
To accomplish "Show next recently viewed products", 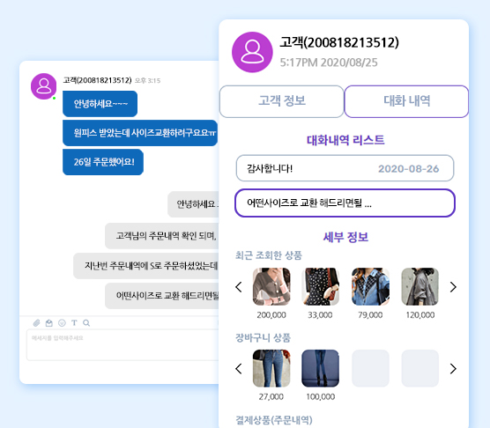I will 453,287.
